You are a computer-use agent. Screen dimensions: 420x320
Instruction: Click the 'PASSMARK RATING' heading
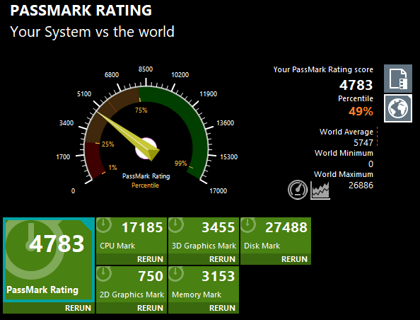(x=81, y=11)
